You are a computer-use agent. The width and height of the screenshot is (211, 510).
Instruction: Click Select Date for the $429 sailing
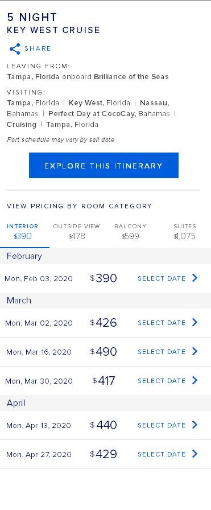(162, 454)
